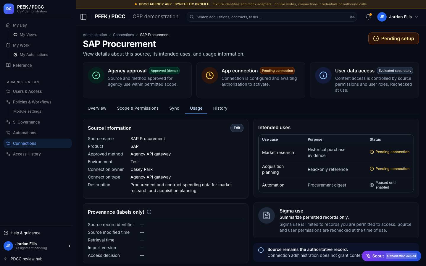Viewport: 426px width, 266px height.
Task: Click Source record identifier label
Action: click(111, 225)
